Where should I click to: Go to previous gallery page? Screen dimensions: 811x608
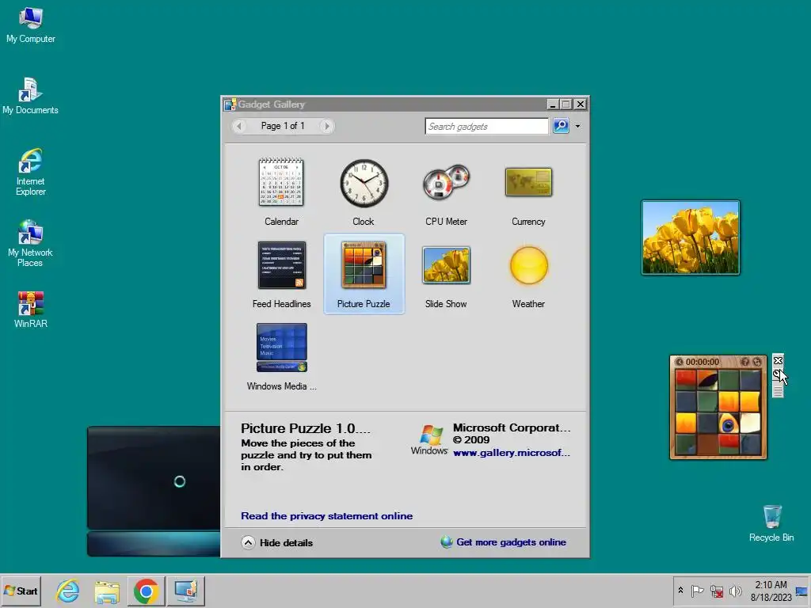[239, 126]
